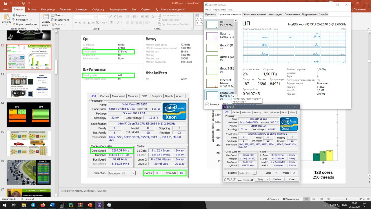The height and width of the screenshot is (209, 371).
Task: Collapse Task Manager with Меньше
Action: click(212, 104)
